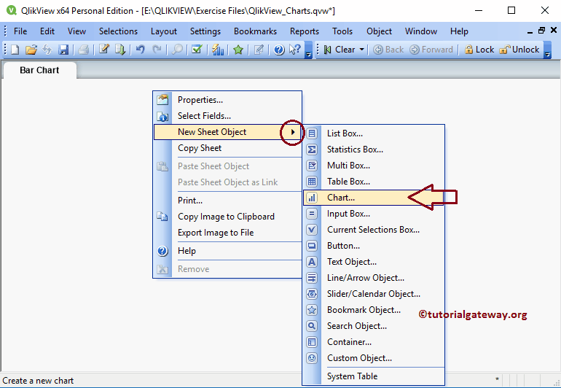Open the File menu
The height and width of the screenshot is (388, 561).
coord(20,31)
